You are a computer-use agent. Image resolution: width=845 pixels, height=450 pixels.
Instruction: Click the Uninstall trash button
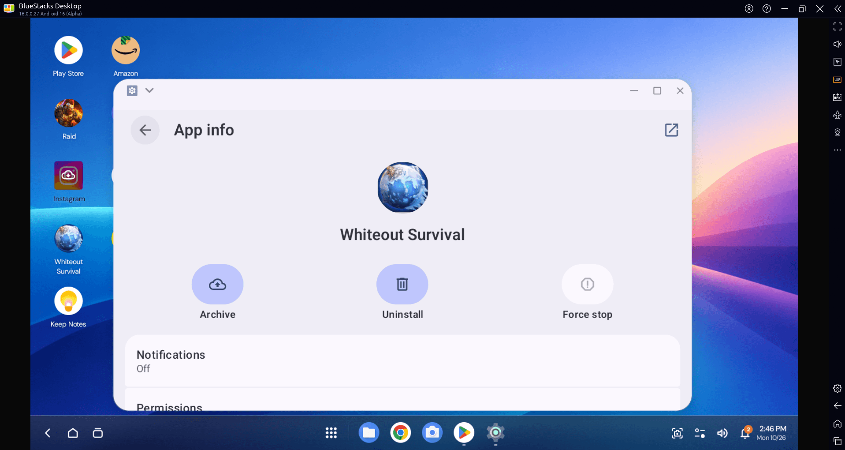tap(402, 284)
